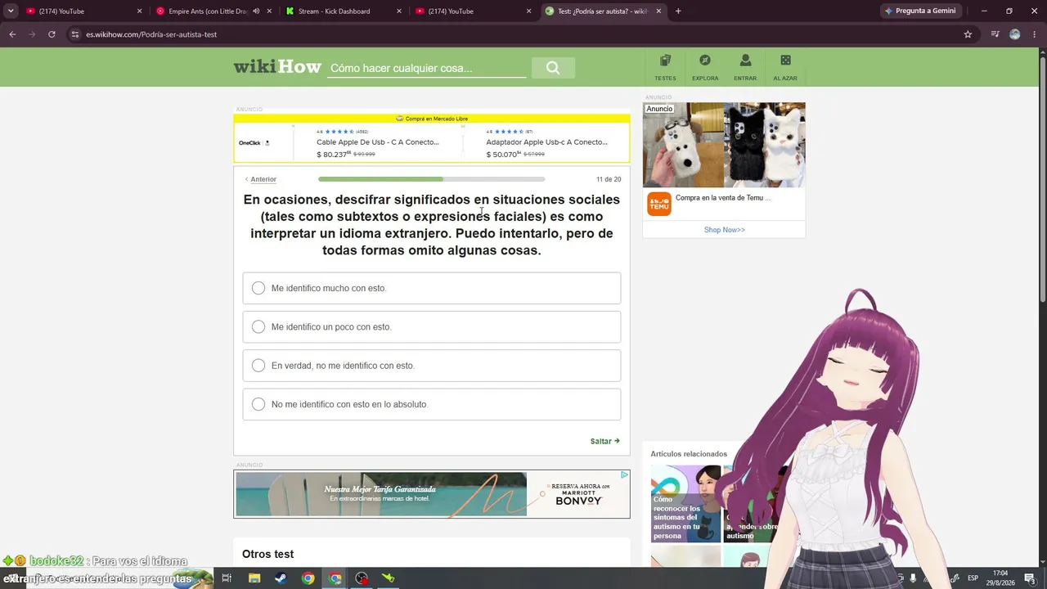This screenshot has height=589, width=1047.
Task: Mute the Empire Ants tab audio icon
Action: [256, 11]
